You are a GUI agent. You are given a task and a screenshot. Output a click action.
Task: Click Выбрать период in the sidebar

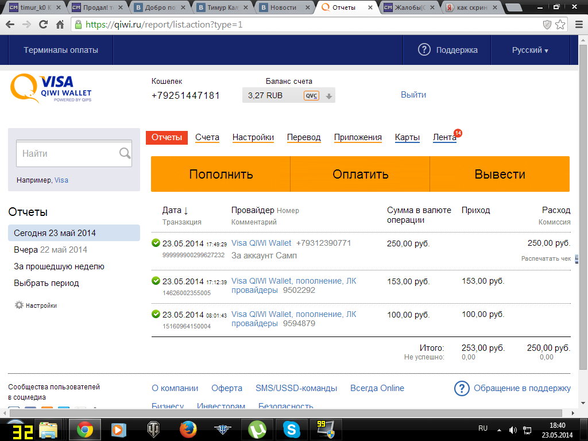click(46, 283)
